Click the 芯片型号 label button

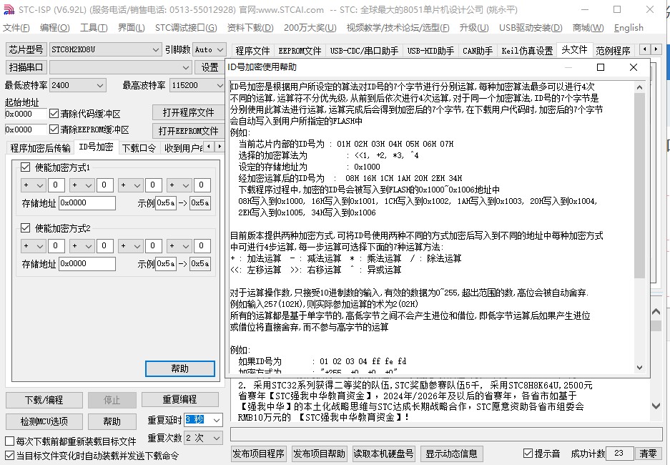pos(26,49)
